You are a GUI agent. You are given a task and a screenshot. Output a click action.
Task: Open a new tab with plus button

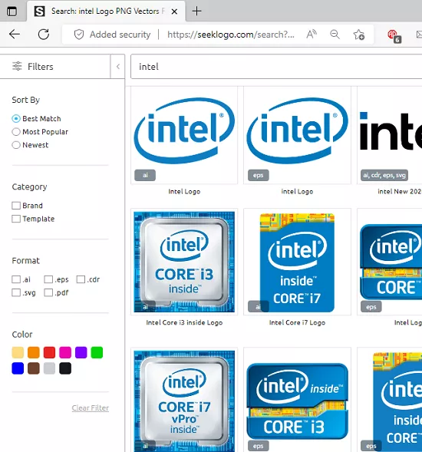[196, 12]
